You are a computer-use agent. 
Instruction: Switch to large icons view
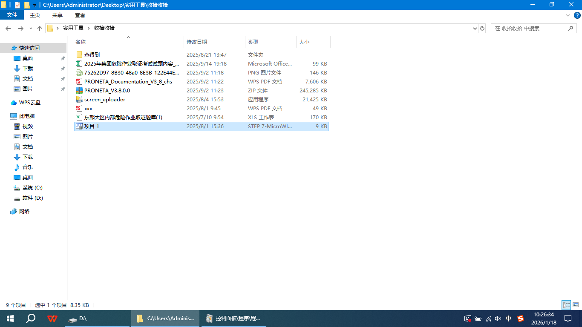point(576,305)
